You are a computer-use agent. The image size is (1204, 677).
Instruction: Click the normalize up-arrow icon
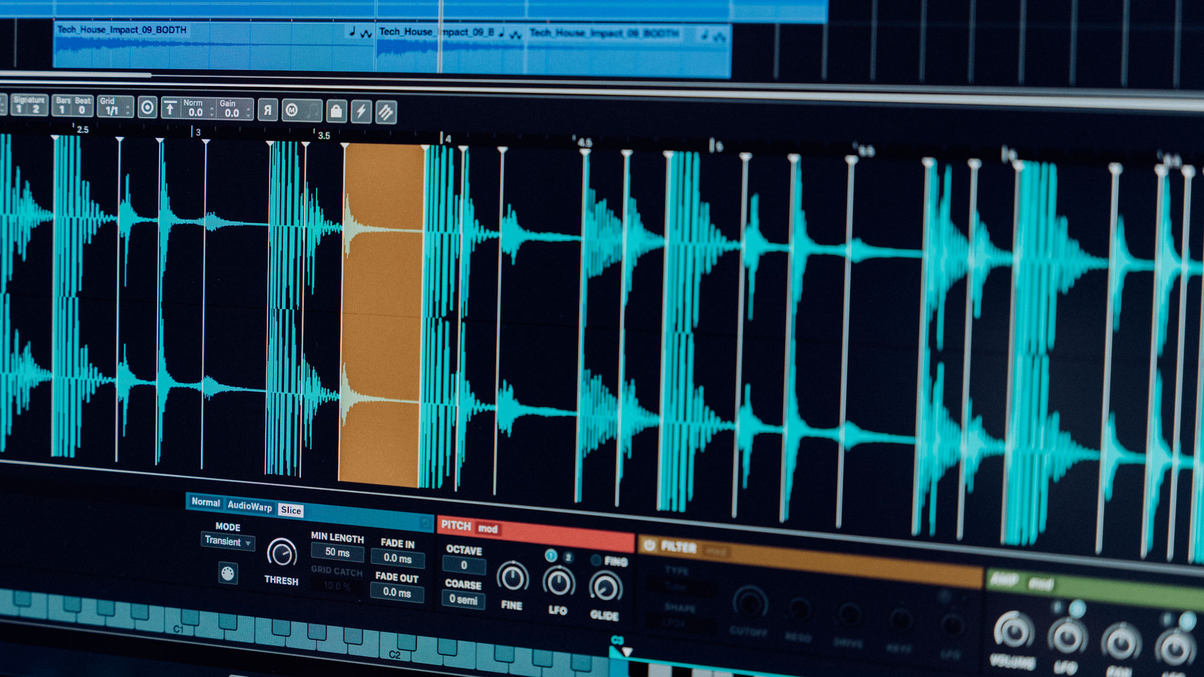tap(170, 108)
